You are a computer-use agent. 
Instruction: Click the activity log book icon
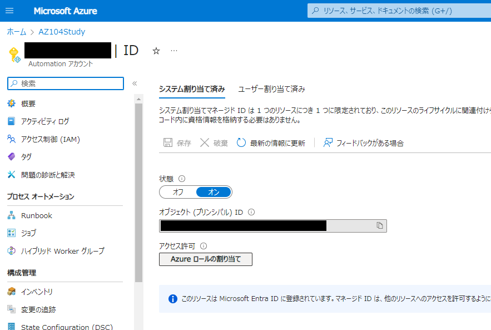(x=11, y=121)
